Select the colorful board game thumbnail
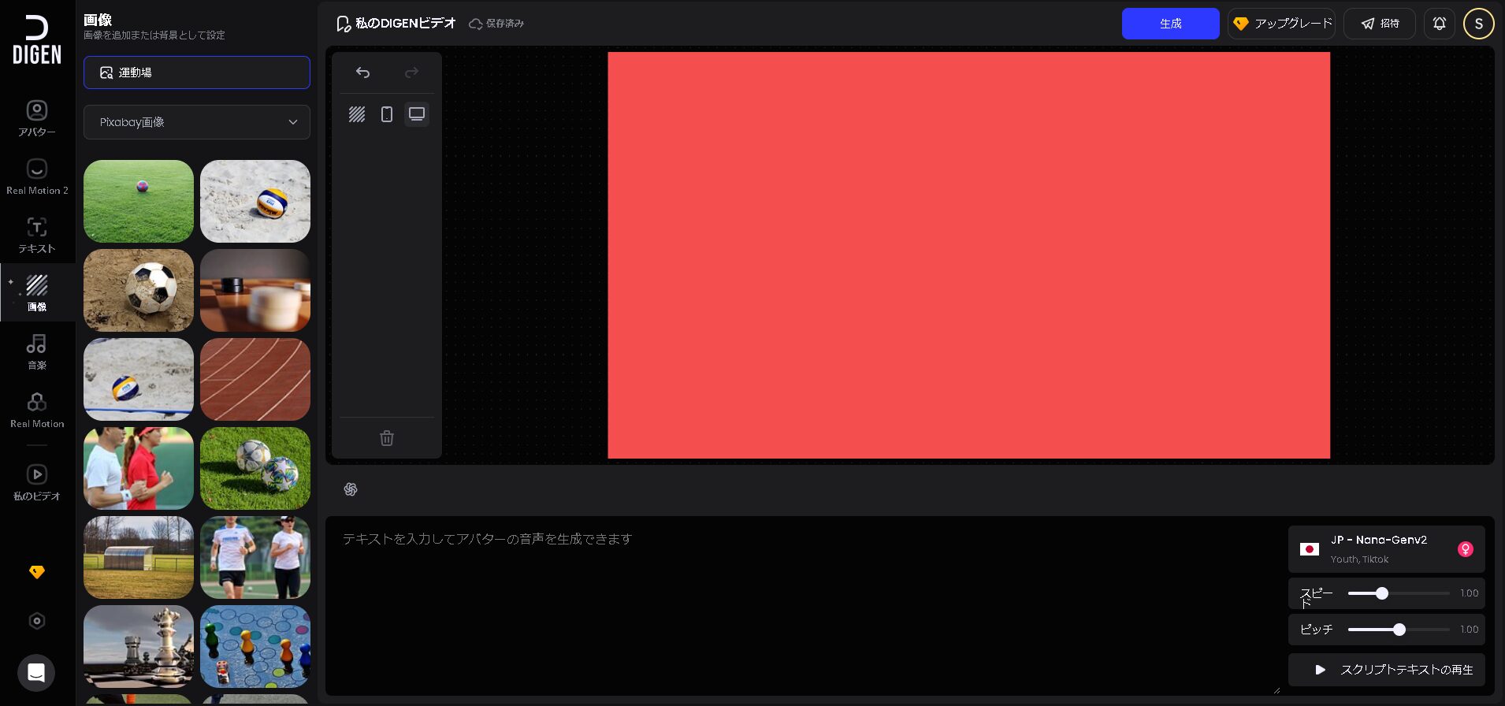The image size is (1505, 706). [x=255, y=646]
